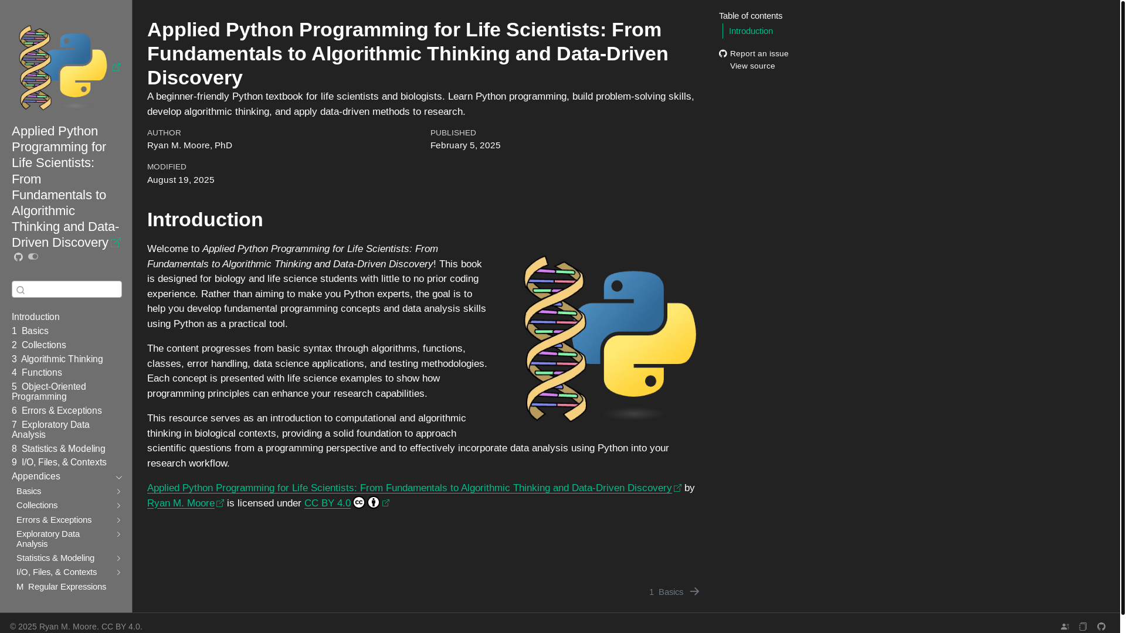
Task: Collapse the Appendices section
Action: tap(118, 478)
